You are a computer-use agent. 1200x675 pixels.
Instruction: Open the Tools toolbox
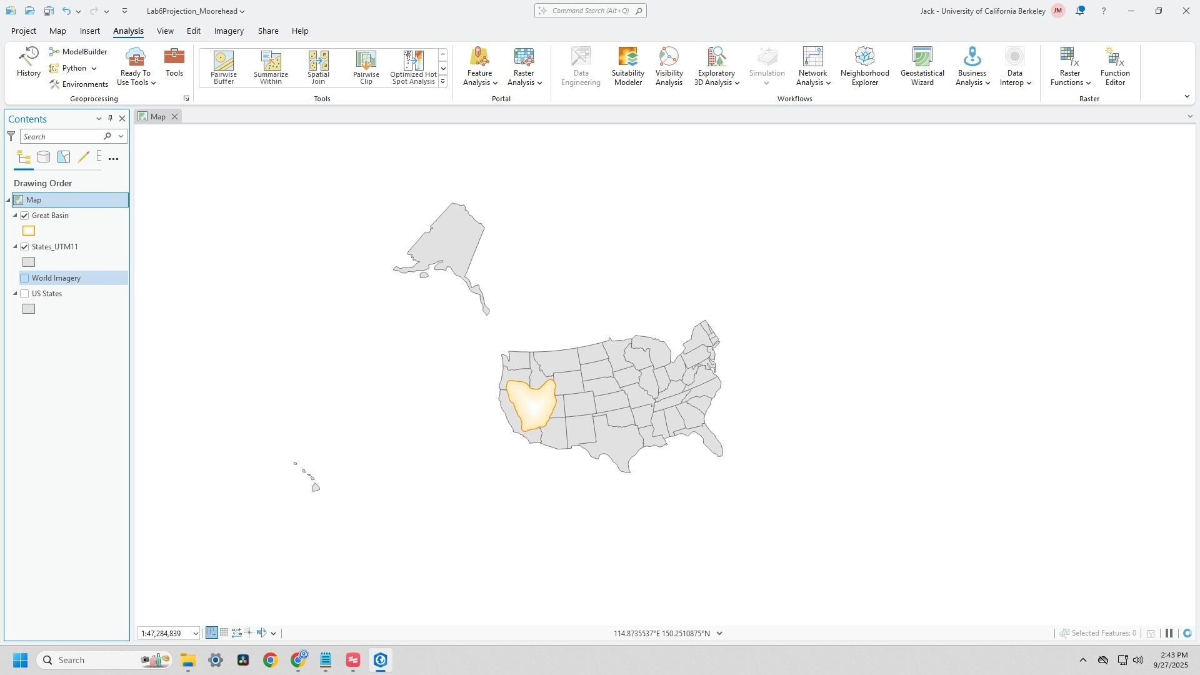(174, 62)
